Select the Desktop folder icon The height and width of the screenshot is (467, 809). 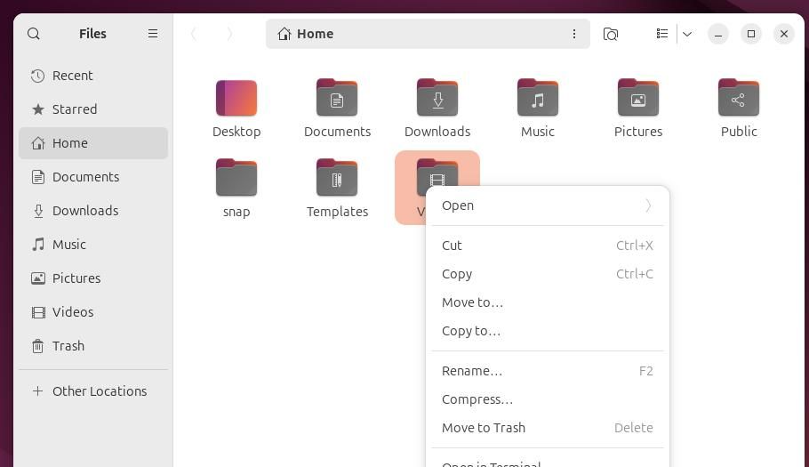click(x=236, y=98)
